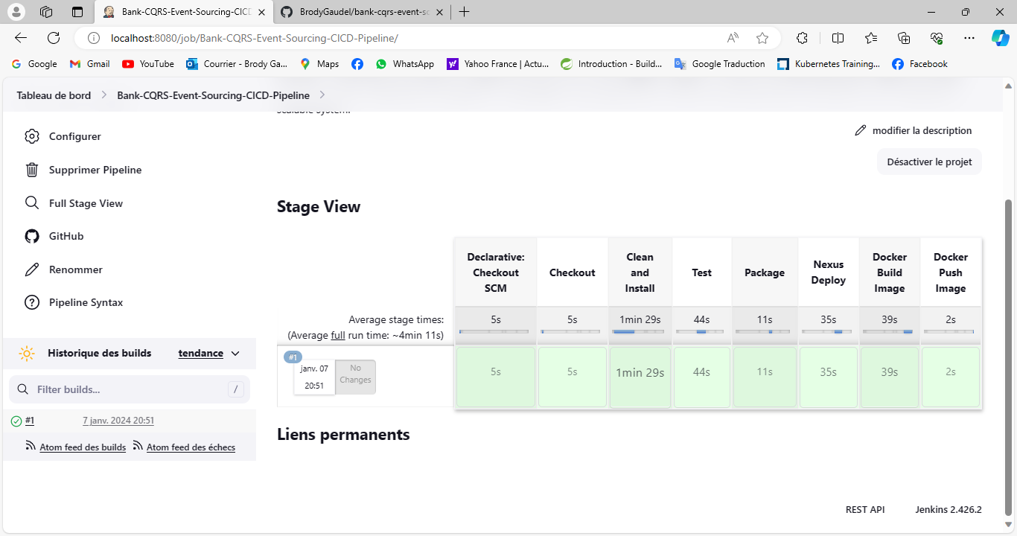Open the Copilot icon in the toolbar

click(x=1000, y=38)
